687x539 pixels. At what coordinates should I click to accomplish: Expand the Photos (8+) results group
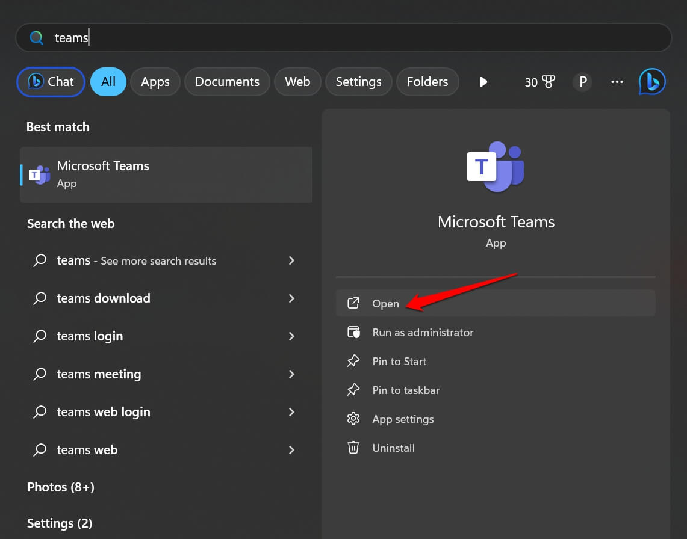(61, 487)
